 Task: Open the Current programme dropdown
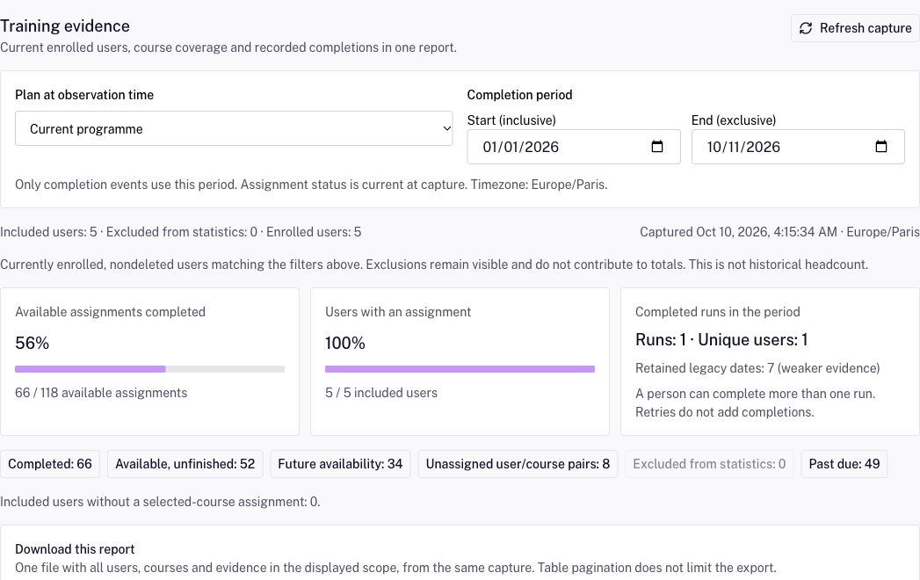coord(234,128)
